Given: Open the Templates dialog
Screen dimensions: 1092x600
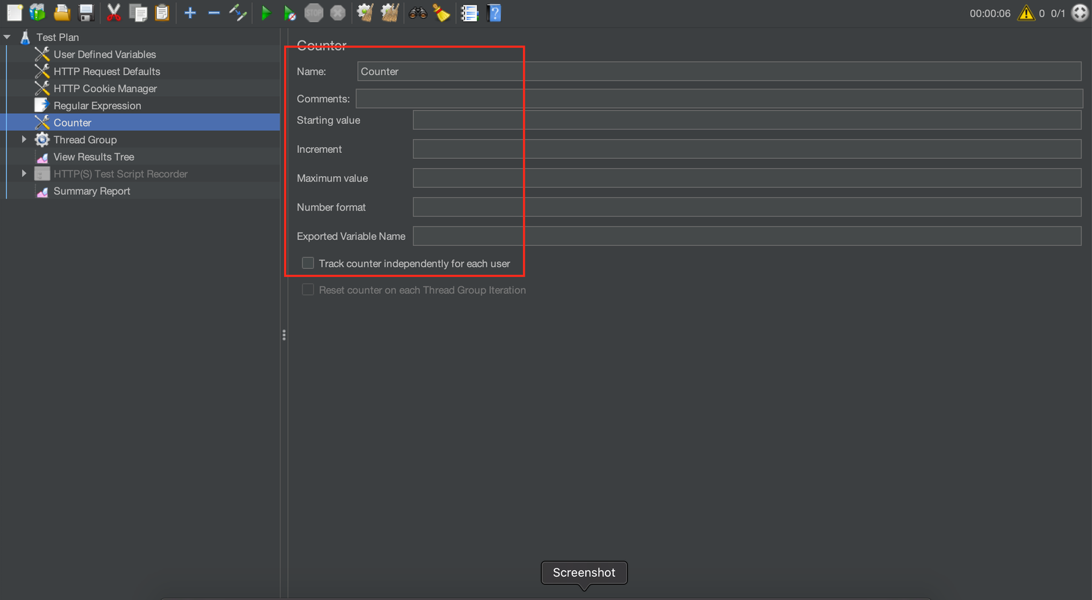Looking at the screenshot, I should 38,13.
